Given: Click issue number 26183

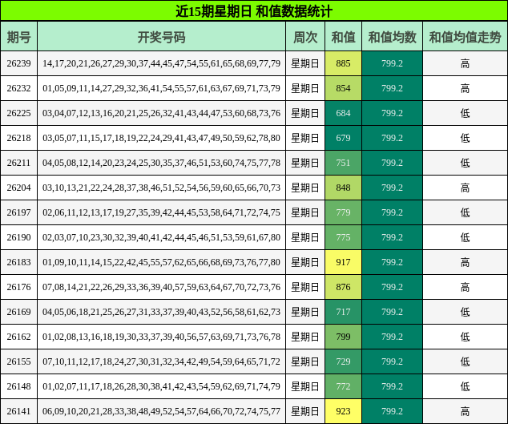Looking at the screenshot, I should click(x=18, y=262).
